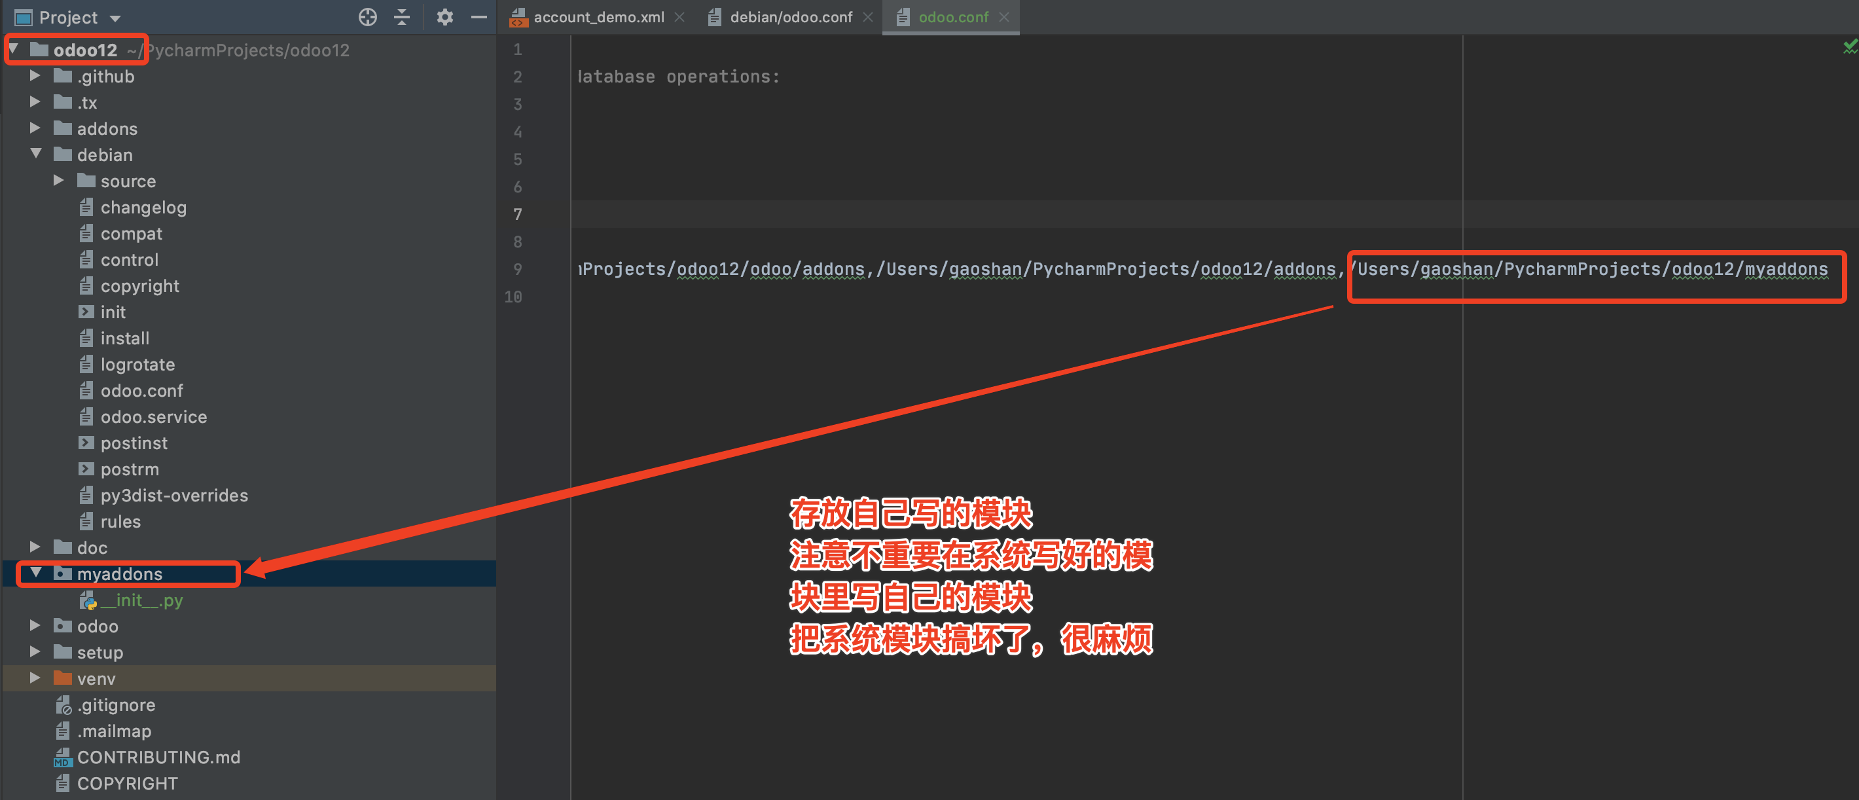Collapse the debian folder
1859x800 pixels.
pos(35,155)
